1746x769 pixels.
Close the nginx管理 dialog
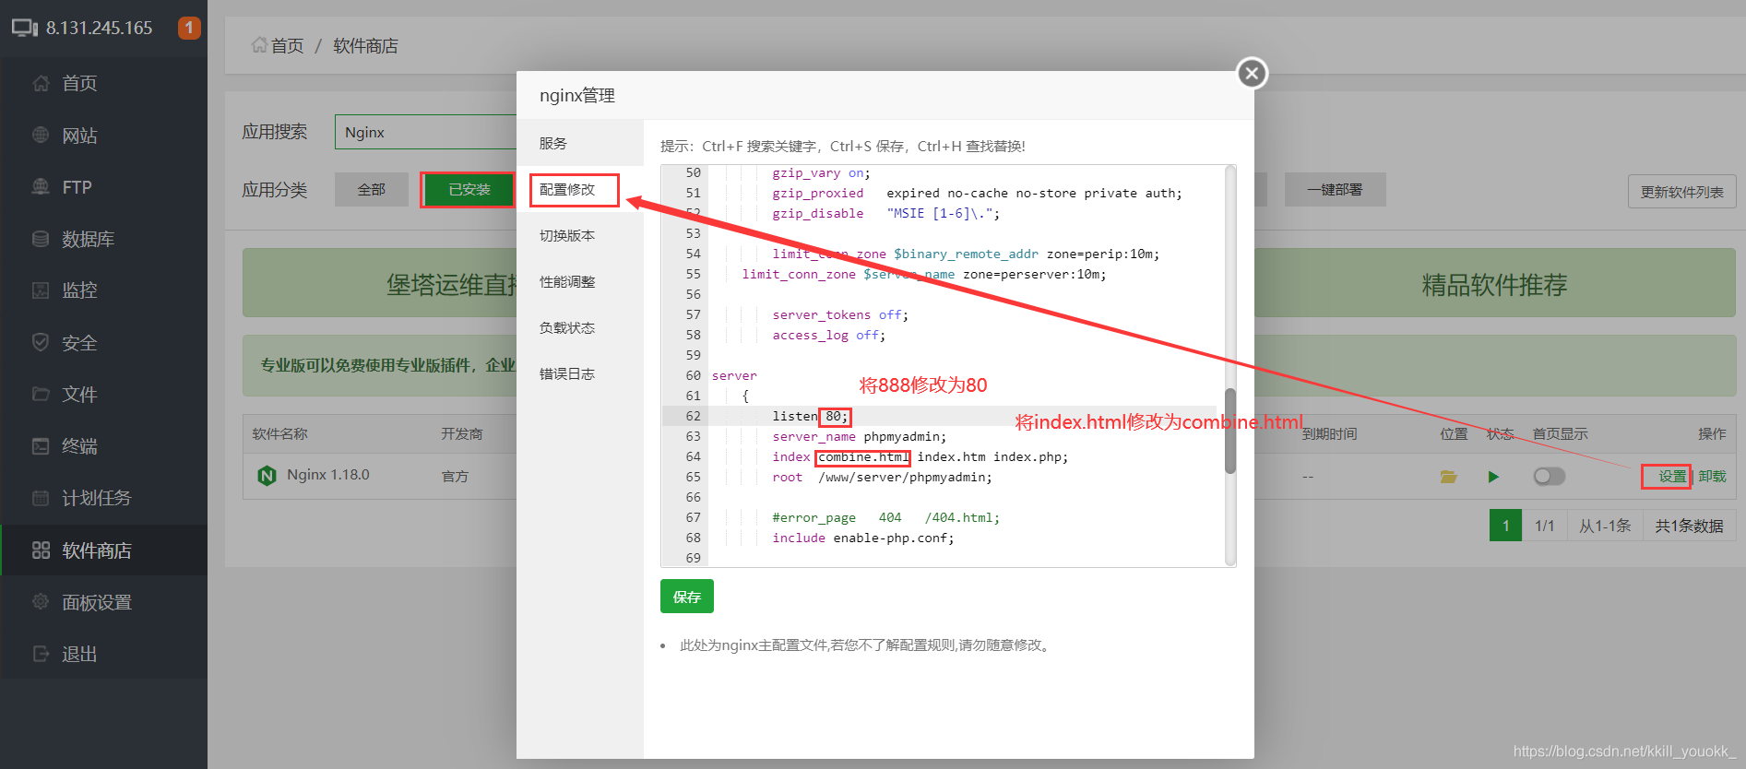click(1252, 73)
